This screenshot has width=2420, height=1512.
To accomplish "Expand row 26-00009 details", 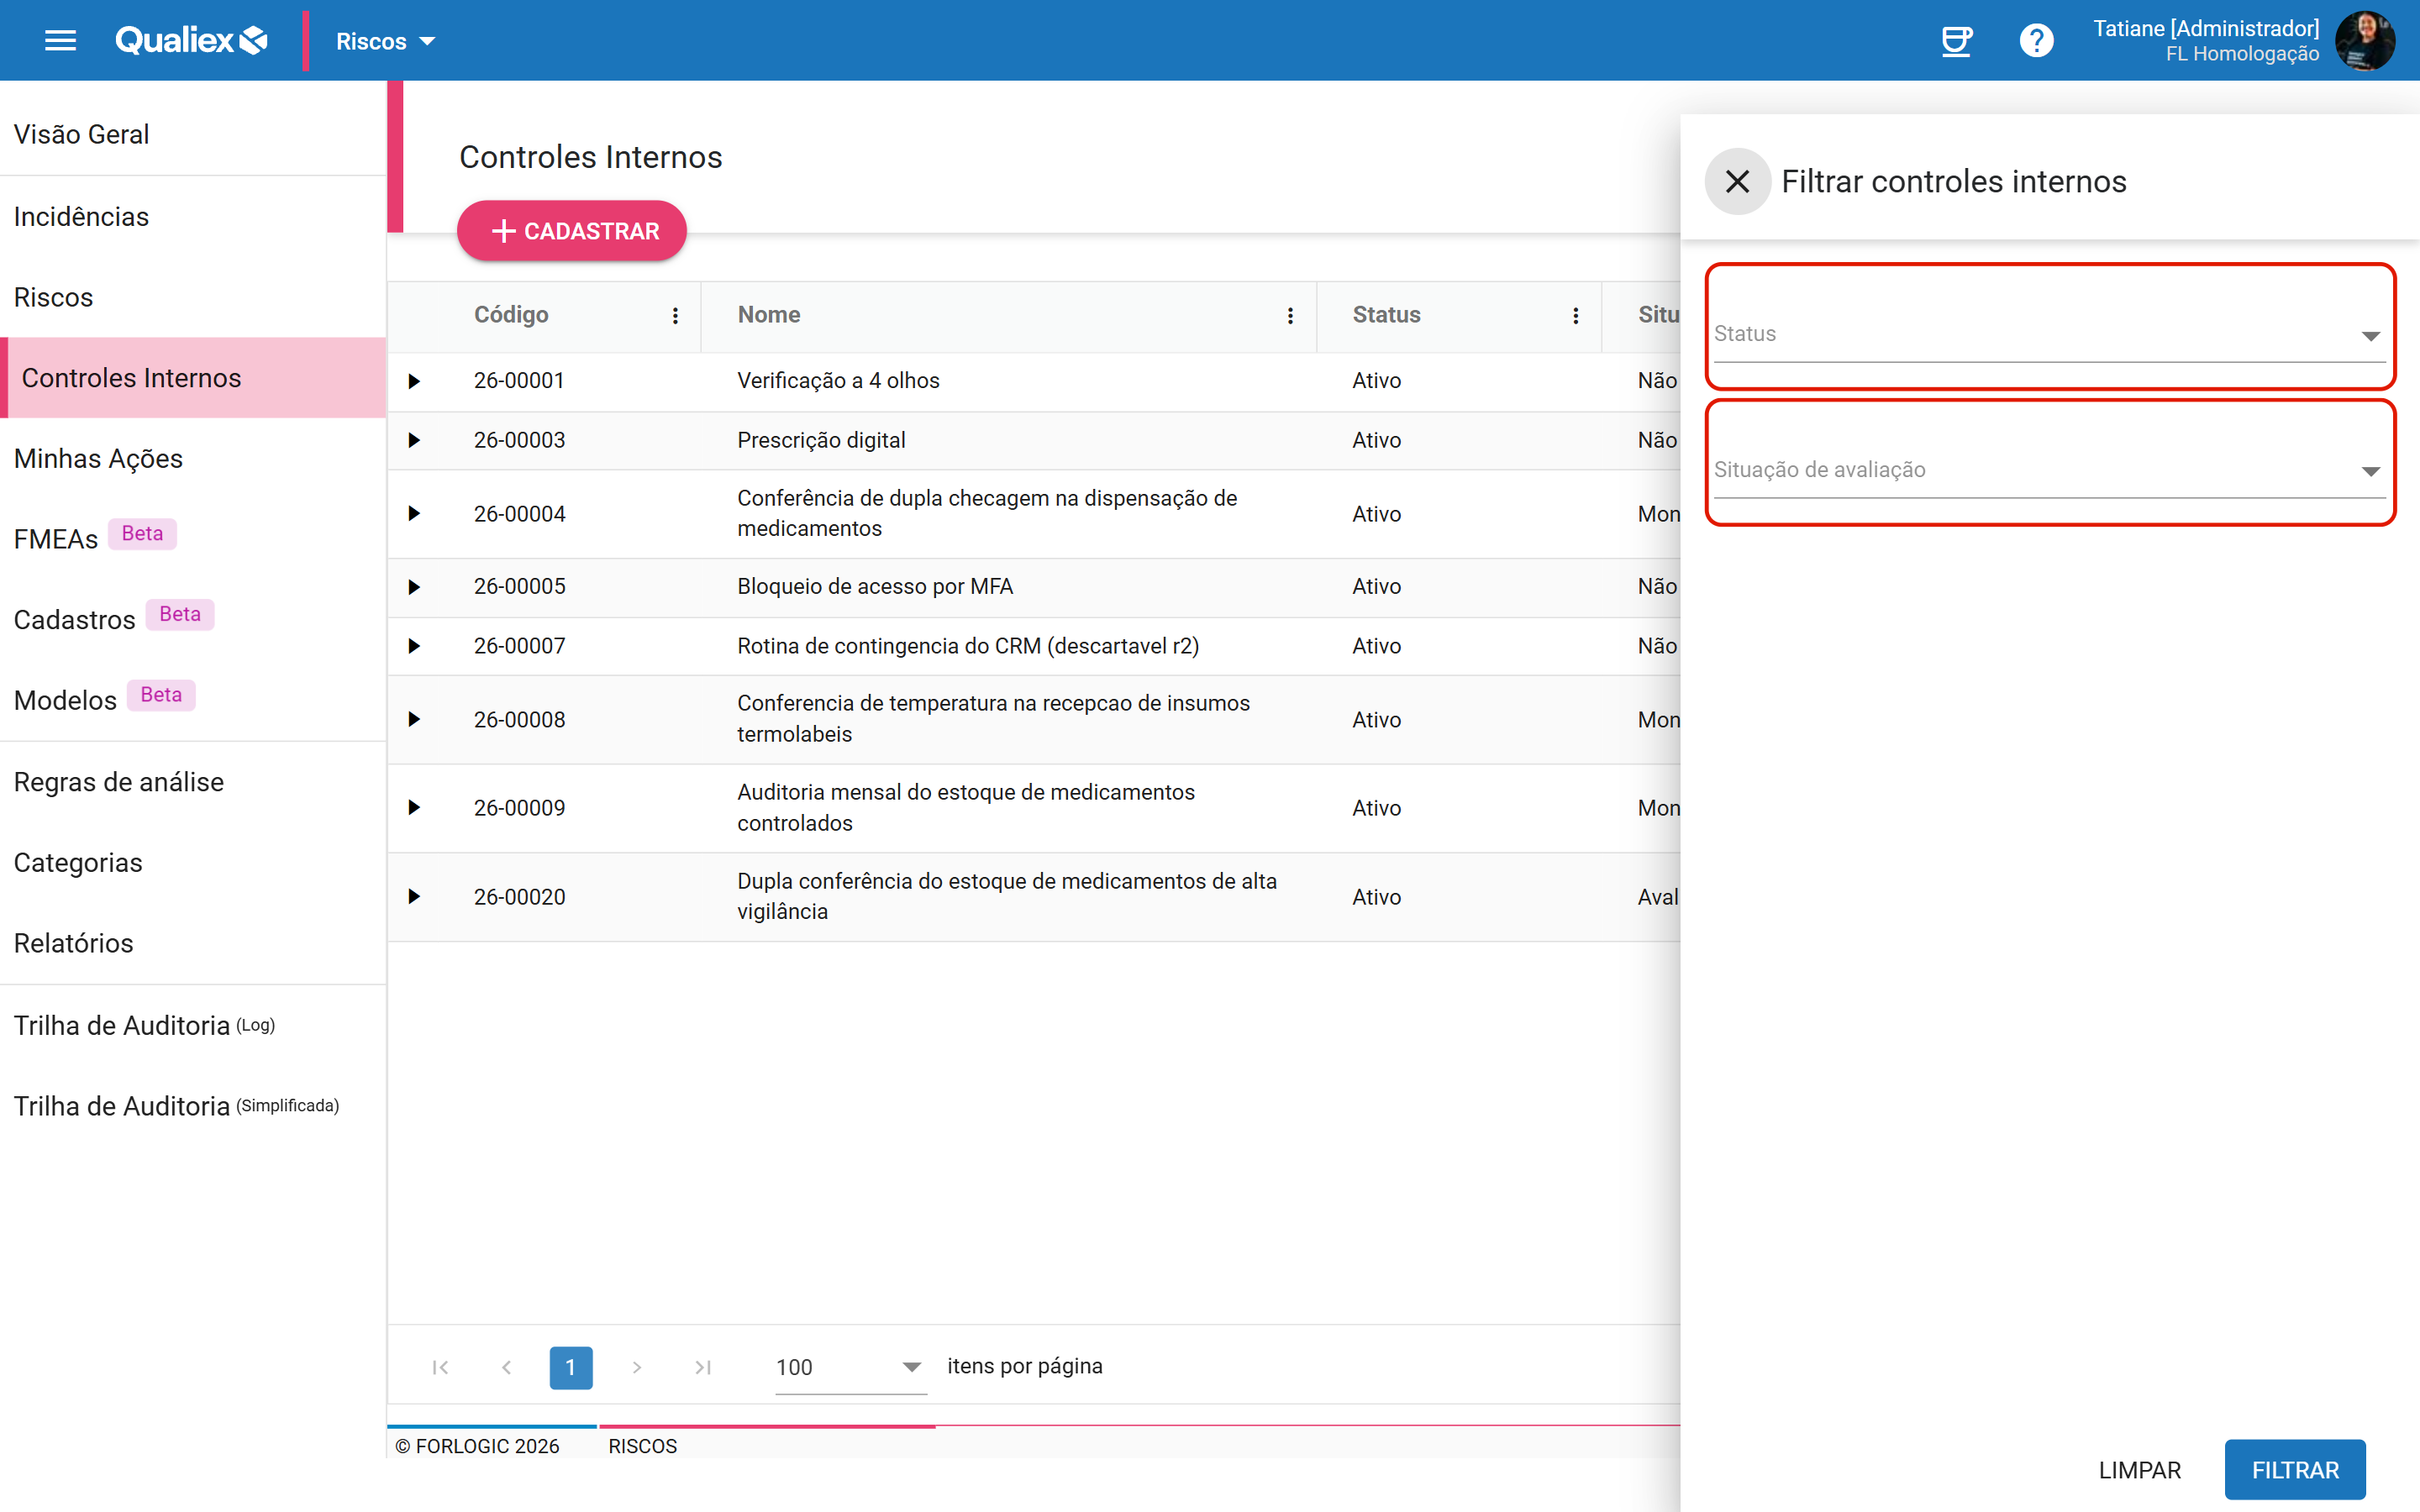I will click(414, 807).
